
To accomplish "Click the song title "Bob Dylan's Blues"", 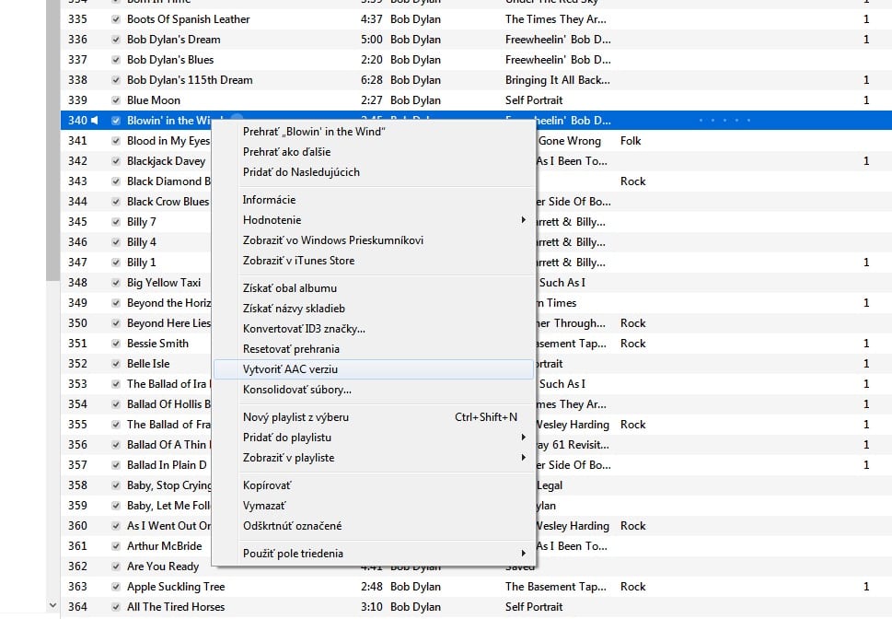I will pyautogui.click(x=170, y=60).
